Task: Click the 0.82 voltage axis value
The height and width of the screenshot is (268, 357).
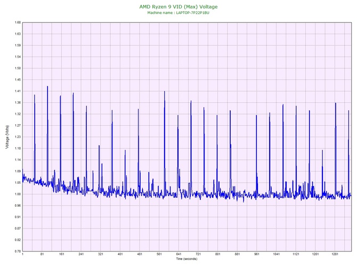Action: (x=18, y=240)
